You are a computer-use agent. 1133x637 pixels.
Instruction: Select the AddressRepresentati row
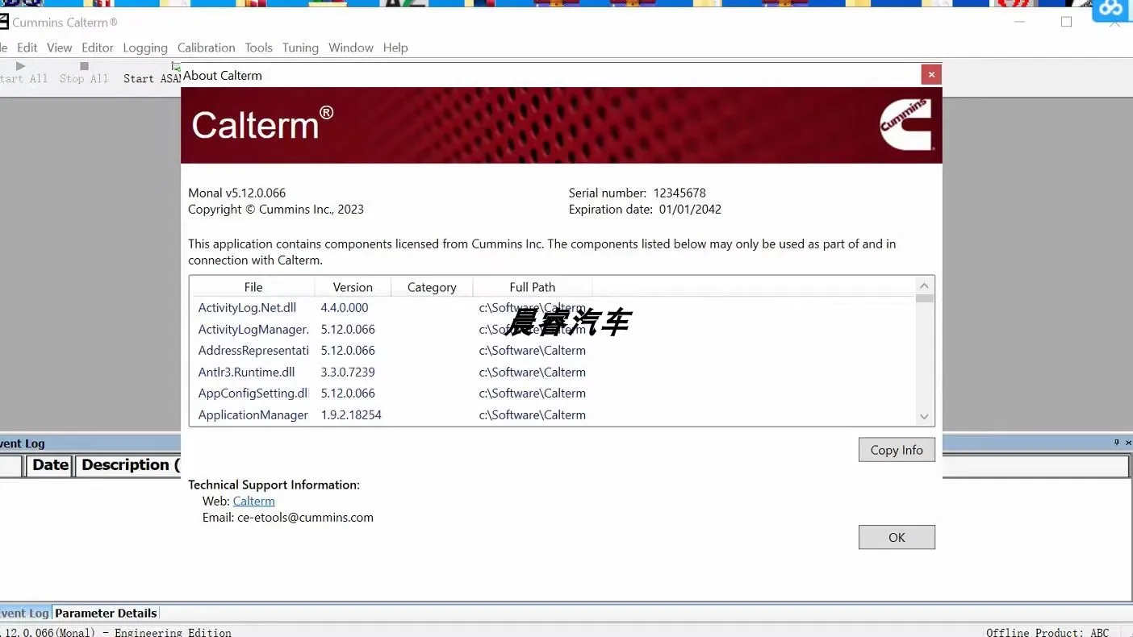click(553, 351)
